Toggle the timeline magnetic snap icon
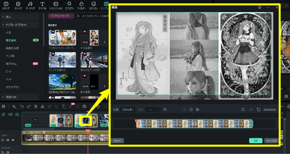This screenshot has height=154, width=290. pos(17,115)
